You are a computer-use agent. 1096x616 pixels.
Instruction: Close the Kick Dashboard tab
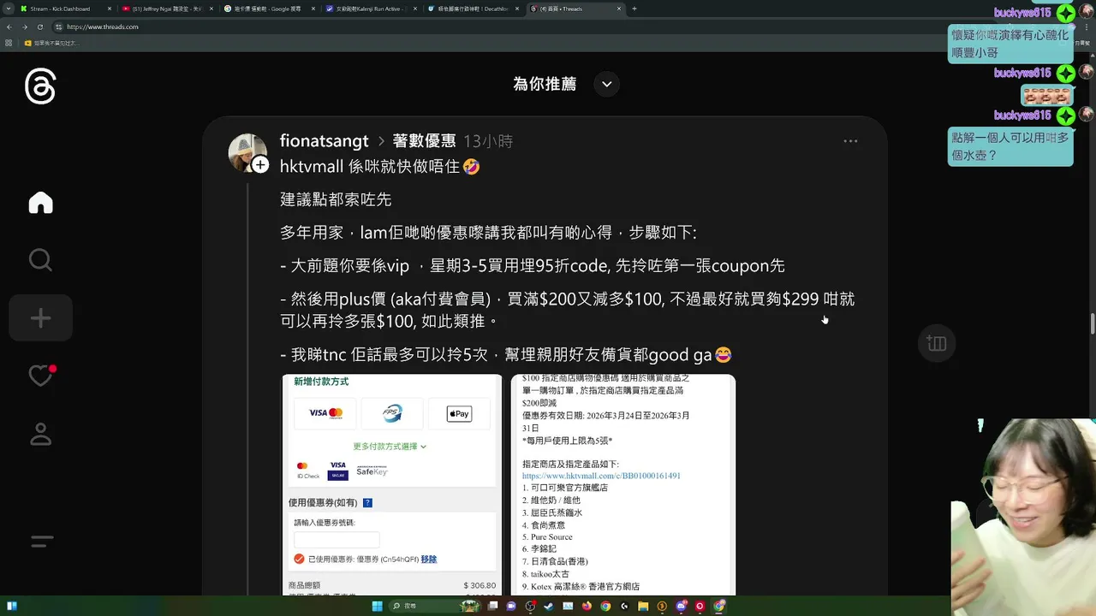pyautogui.click(x=109, y=9)
